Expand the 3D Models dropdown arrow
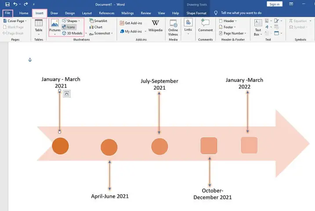 (86, 33)
